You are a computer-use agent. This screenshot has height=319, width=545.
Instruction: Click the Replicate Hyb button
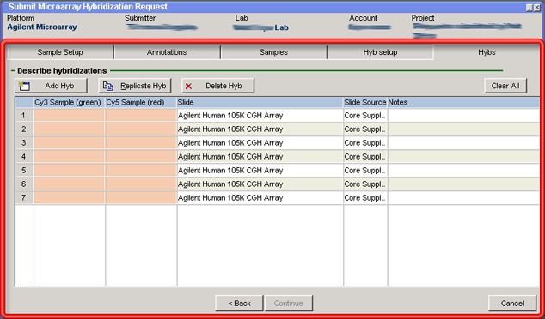[135, 86]
